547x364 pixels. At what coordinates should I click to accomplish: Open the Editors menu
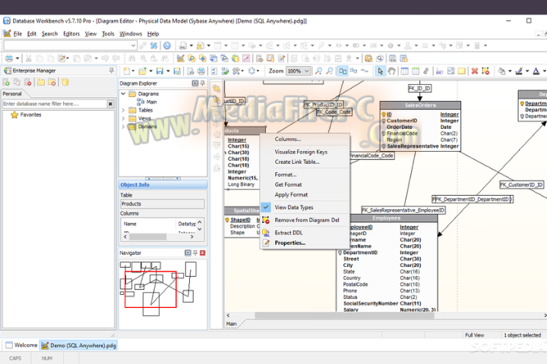click(x=71, y=34)
